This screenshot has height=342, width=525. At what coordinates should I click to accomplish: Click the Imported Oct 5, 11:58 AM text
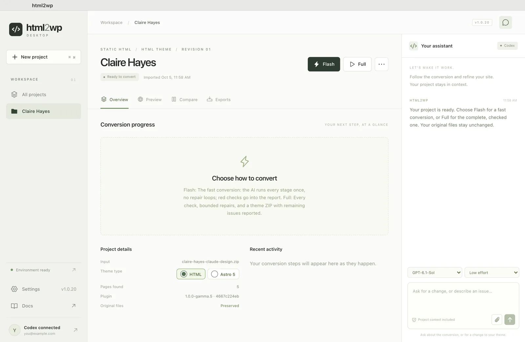pyautogui.click(x=167, y=77)
